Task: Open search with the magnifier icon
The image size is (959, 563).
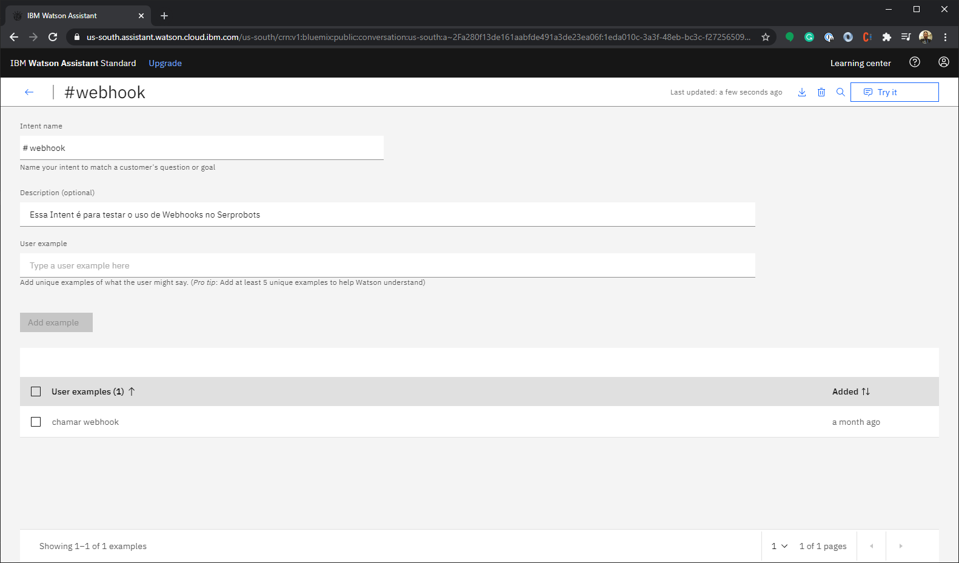Action: click(841, 92)
